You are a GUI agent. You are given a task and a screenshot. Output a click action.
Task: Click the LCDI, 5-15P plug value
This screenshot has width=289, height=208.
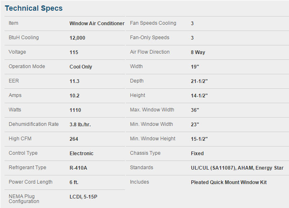[83, 197]
